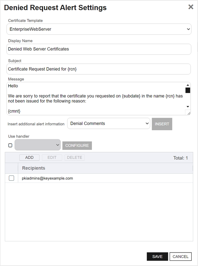The width and height of the screenshot is (198, 266).
Task: Click the CONFIGURE button
Action: click(x=77, y=146)
